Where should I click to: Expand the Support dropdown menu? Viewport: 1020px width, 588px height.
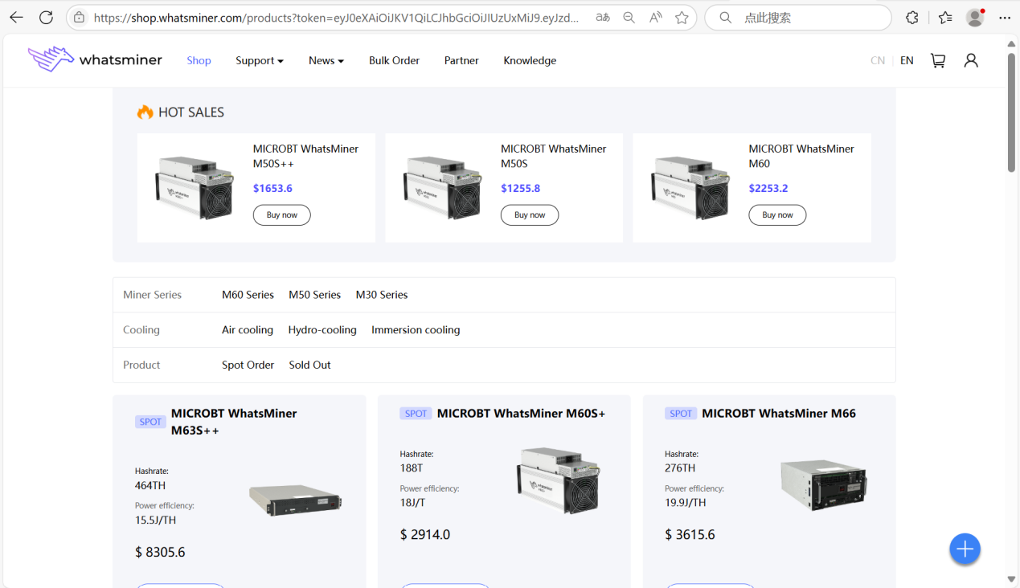click(x=260, y=60)
